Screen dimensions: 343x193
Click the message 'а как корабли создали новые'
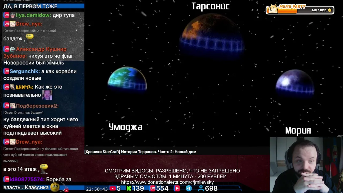[40, 75]
